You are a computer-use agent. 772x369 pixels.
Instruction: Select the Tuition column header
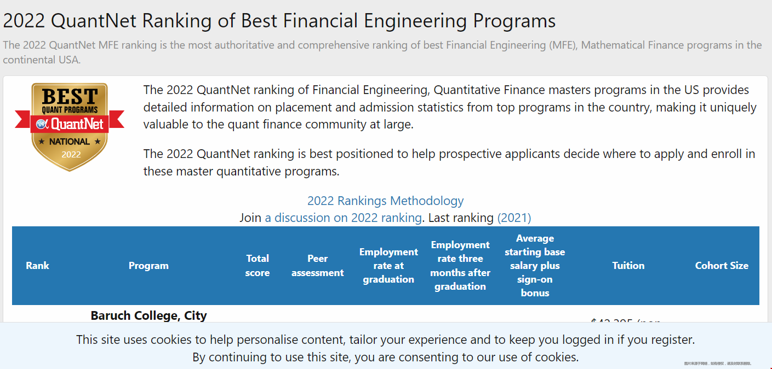pos(628,266)
